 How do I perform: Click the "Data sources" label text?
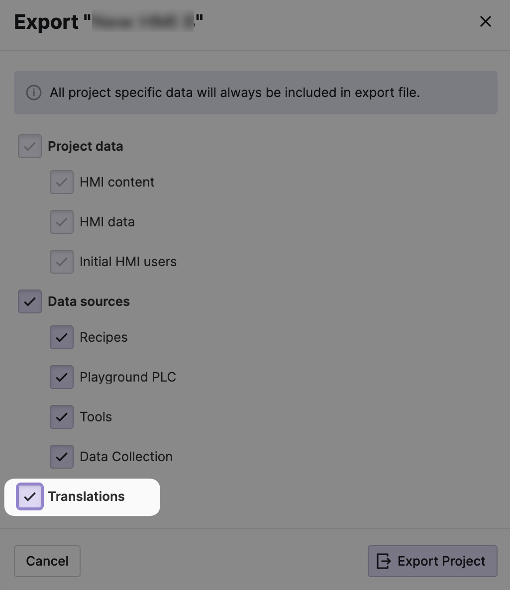89,301
